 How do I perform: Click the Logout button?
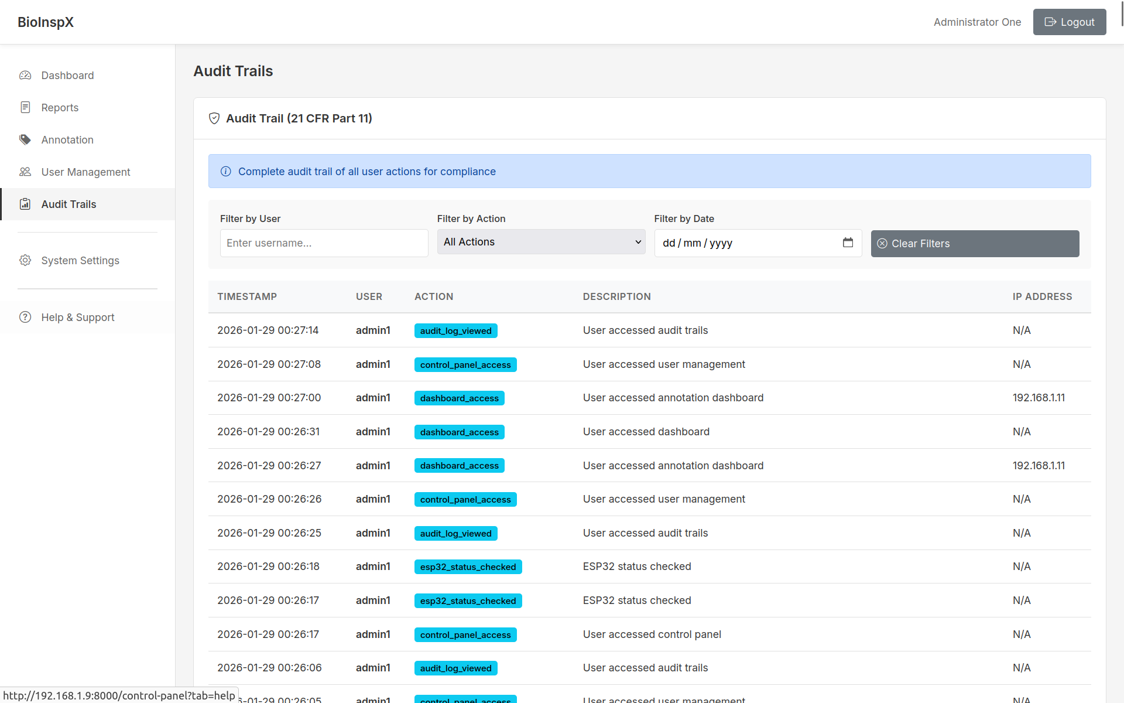(x=1069, y=22)
